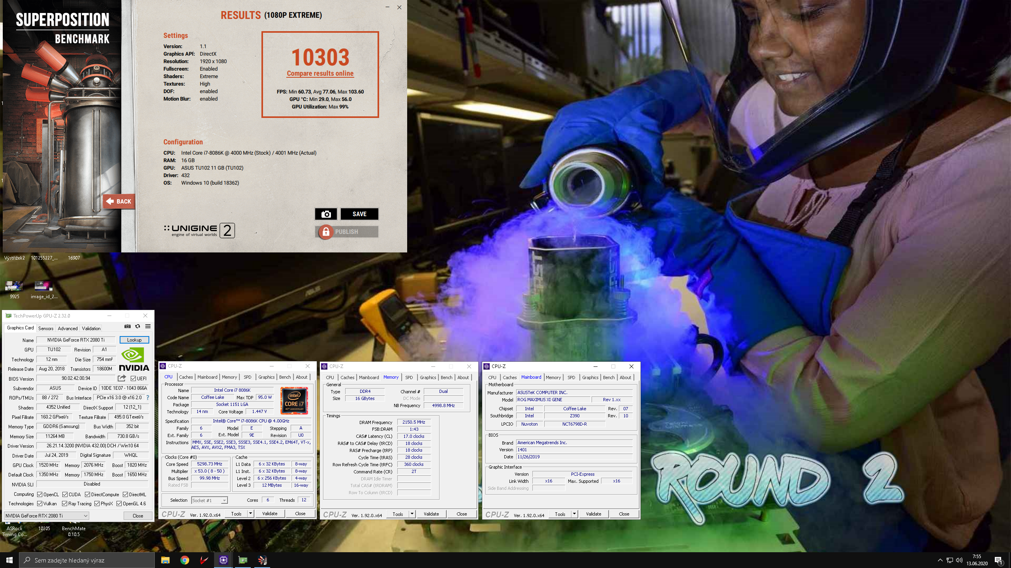Click the red MSI taskbar icon
Viewport: 1011px width, 568px height.
pyautogui.click(x=204, y=560)
